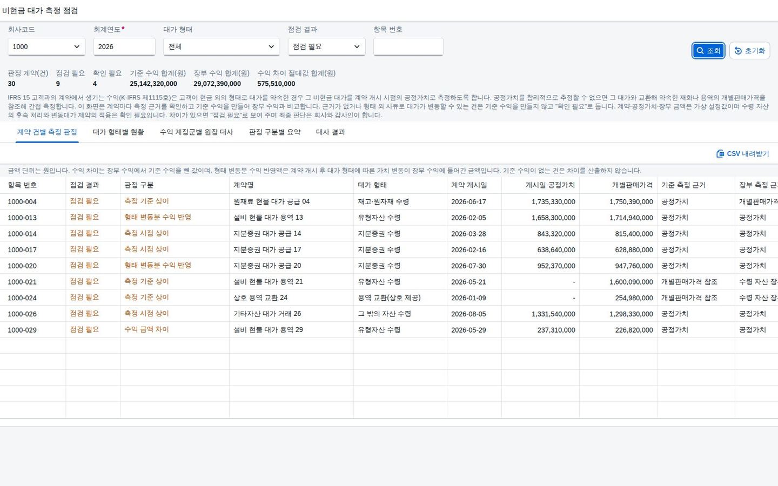This screenshot has height=486, width=778.
Task: Click the 항목 번호 input field
Action: tap(408, 46)
